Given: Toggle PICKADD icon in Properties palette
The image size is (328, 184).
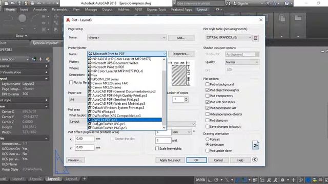Looking at the screenshot, I should click(34, 59).
